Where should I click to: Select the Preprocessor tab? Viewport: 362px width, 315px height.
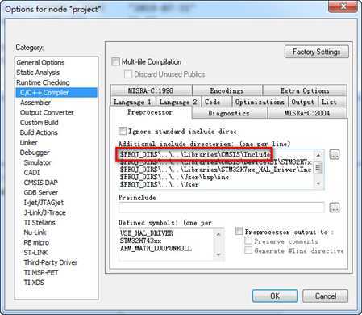coord(150,112)
